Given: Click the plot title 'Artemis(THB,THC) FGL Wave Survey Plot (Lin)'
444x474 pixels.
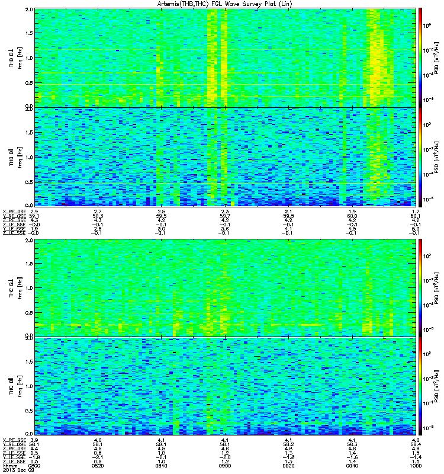Looking at the screenshot, I should pos(224,4).
